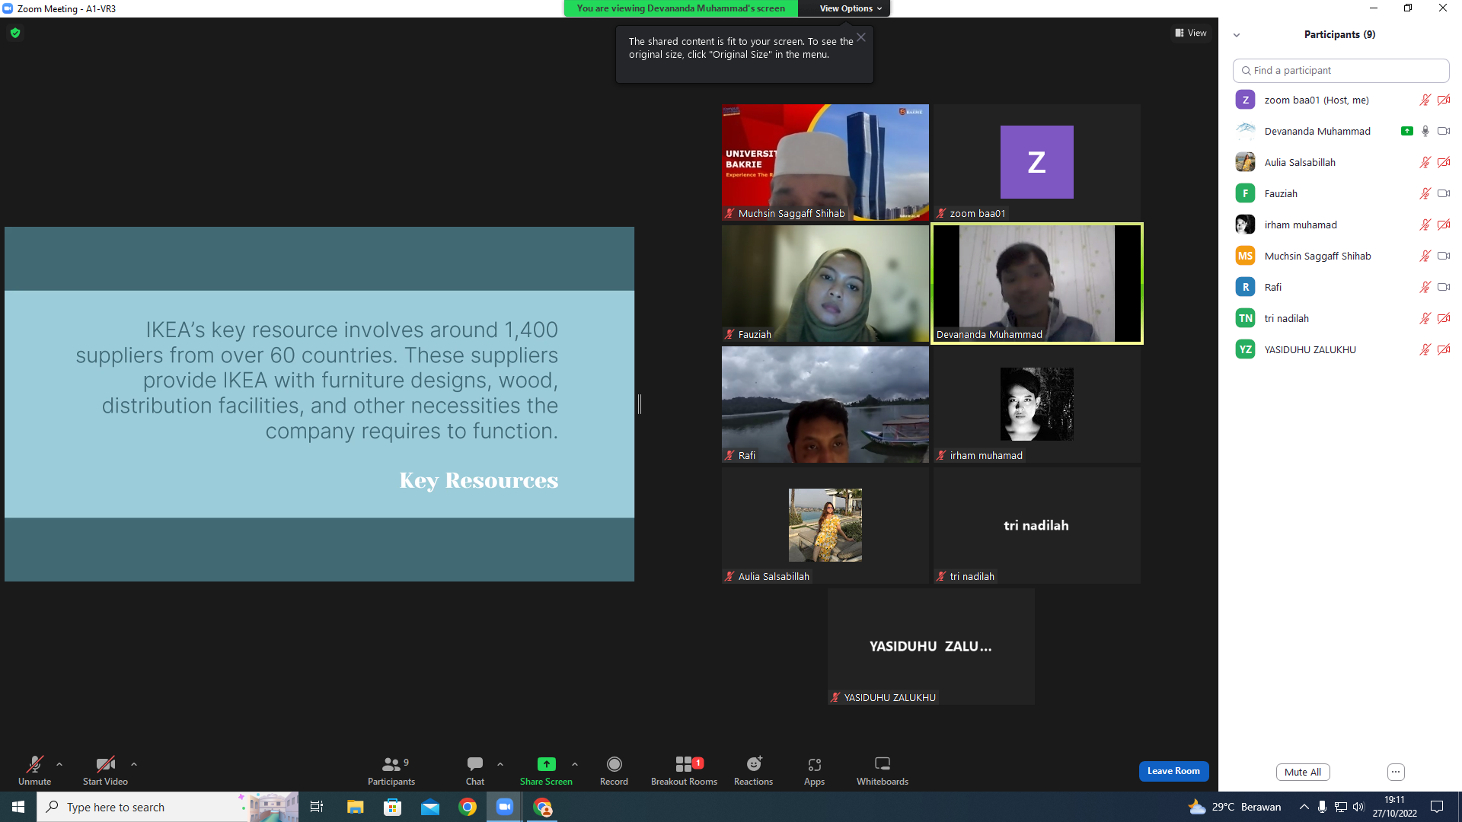Viewport: 1462px width, 822px height.
Task: Click the video icon for Muchsin Saggaff Shihab
Action: point(1444,256)
